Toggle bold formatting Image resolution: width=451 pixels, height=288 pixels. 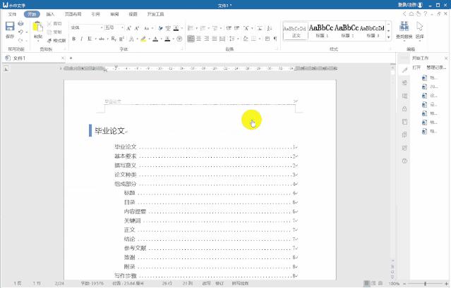pyautogui.click(x=74, y=39)
